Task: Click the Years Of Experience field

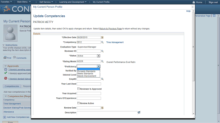Action: (89, 98)
